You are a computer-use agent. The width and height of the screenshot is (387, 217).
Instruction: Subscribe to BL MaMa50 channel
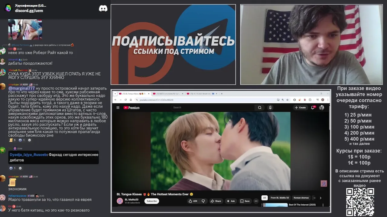[152, 201]
